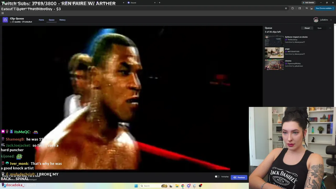
Task: Click the juliakins profile avatar
Action: pos(316,20)
